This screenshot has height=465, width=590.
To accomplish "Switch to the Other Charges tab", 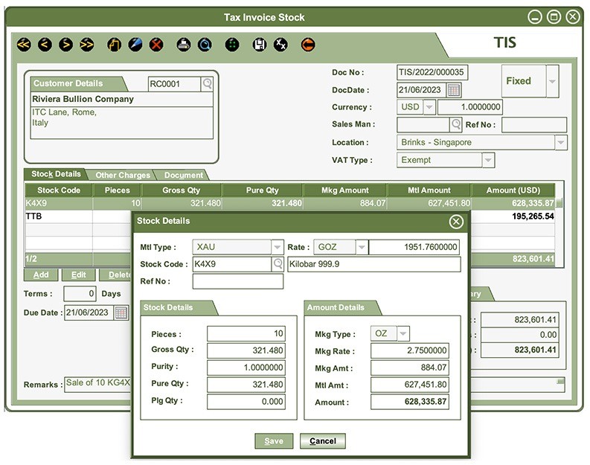I will pos(123,175).
